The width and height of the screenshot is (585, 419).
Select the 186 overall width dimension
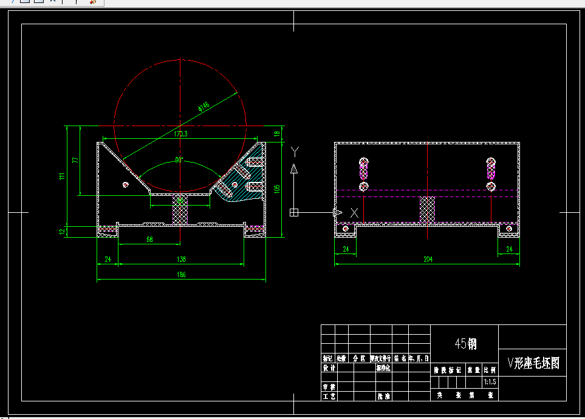(181, 275)
